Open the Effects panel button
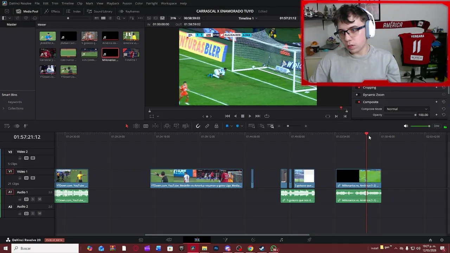Screen dimensions: 450x253 pyautogui.click(x=52, y=11)
